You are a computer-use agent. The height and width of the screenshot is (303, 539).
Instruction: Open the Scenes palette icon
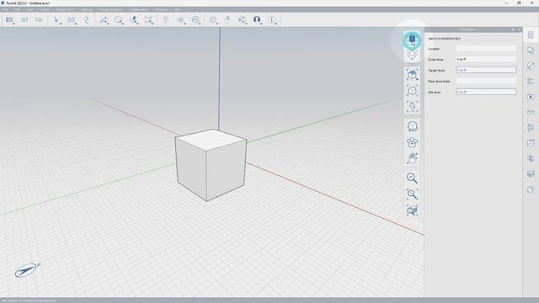coord(531,97)
